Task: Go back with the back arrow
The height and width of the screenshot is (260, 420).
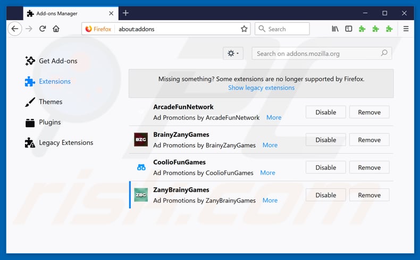Action: 15,29
